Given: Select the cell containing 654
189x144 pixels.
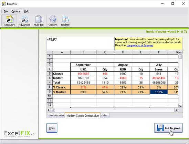Looking at the screenshot, I should (105, 78).
